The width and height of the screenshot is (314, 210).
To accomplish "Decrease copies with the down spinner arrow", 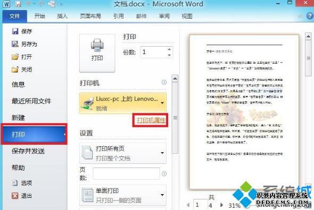I will [169, 55].
